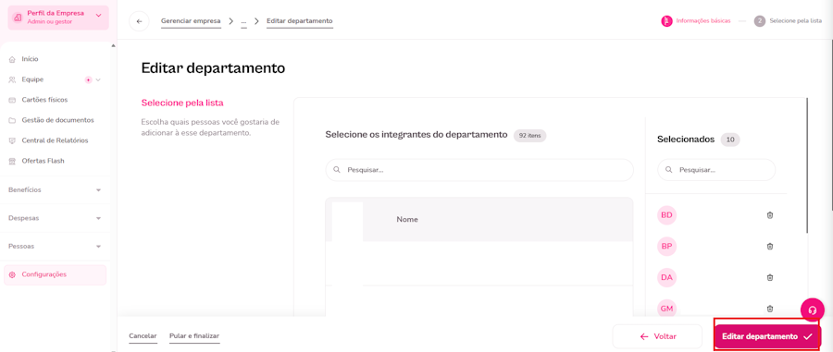Click Pular e finalizar link

[194, 336]
